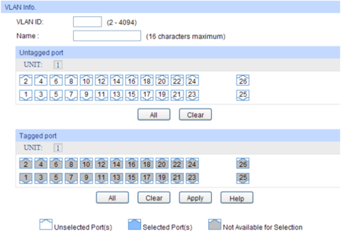Viewport: 349px width, 244px height.
Task: Select untagged port 25
Action: (x=243, y=94)
